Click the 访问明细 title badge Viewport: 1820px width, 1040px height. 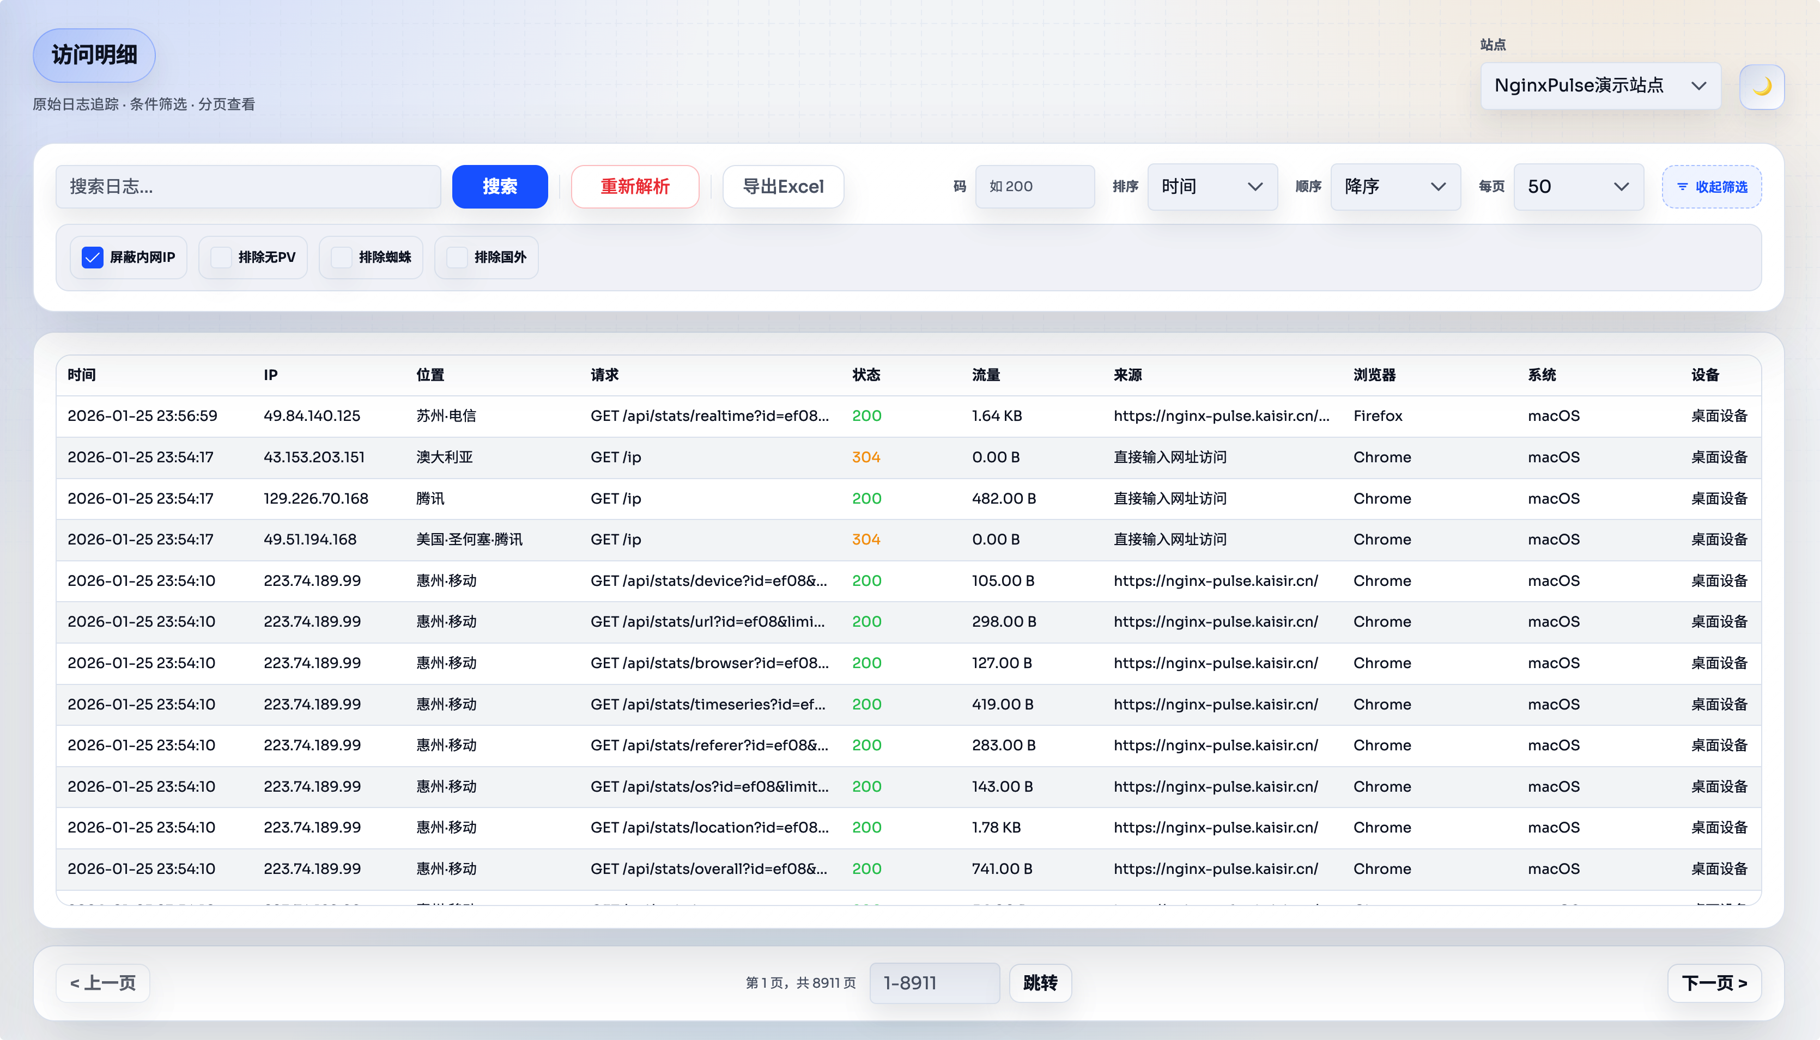click(x=94, y=55)
